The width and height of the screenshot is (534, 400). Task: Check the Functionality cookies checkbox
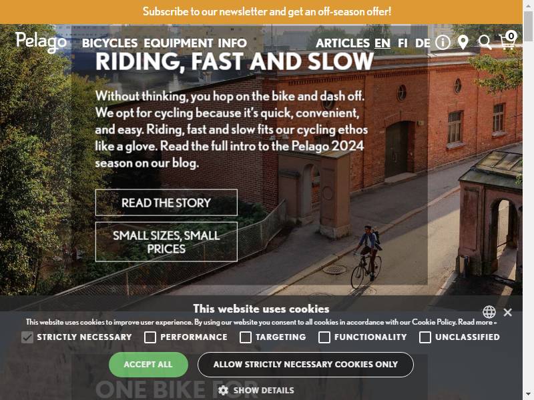pyautogui.click(x=324, y=337)
